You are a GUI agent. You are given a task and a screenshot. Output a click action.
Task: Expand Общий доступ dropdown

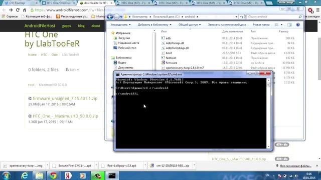(190, 24)
